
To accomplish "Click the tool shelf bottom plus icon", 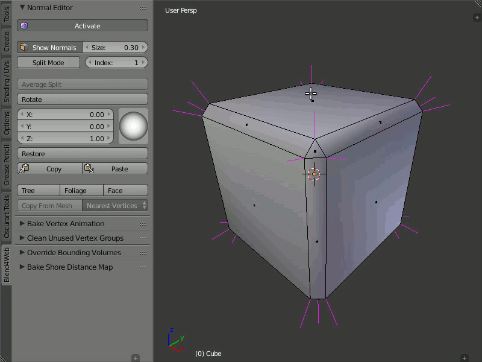I will click(136, 358).
